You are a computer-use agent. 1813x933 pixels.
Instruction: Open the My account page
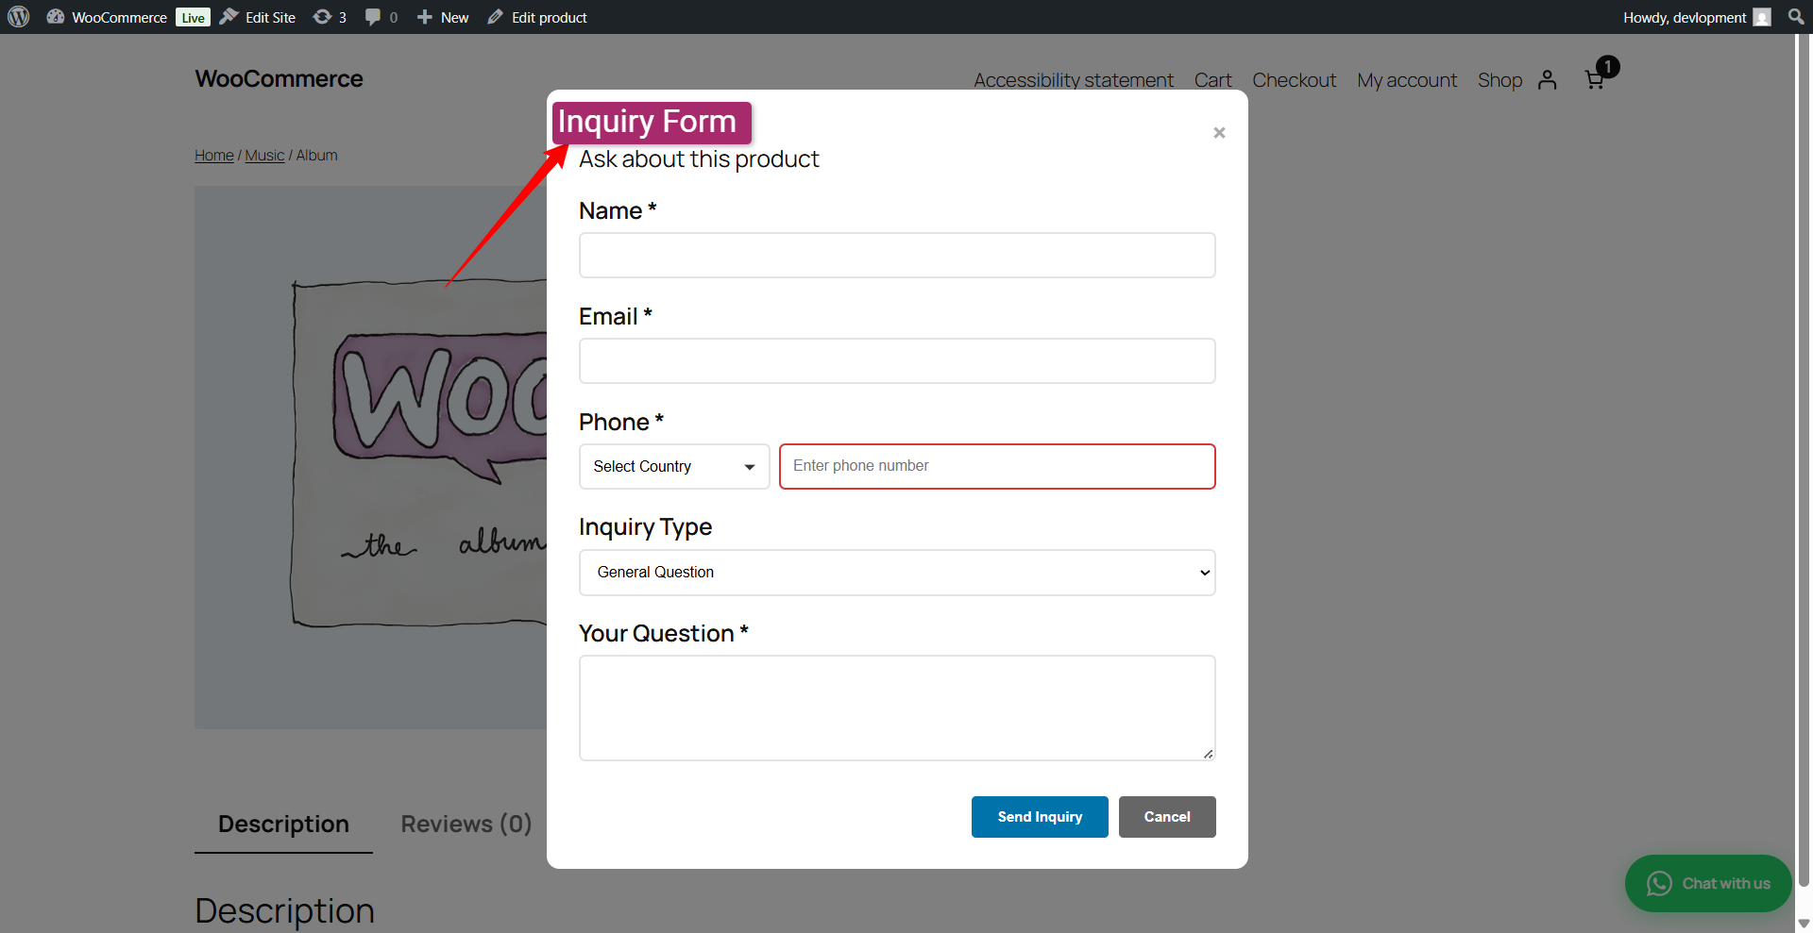pos(1407,80)
